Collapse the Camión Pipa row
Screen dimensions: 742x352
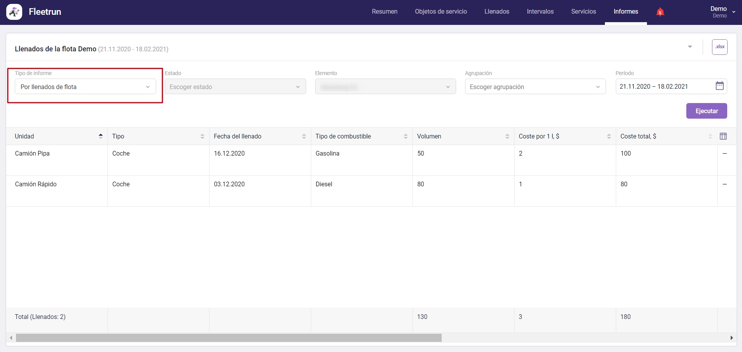724,154
